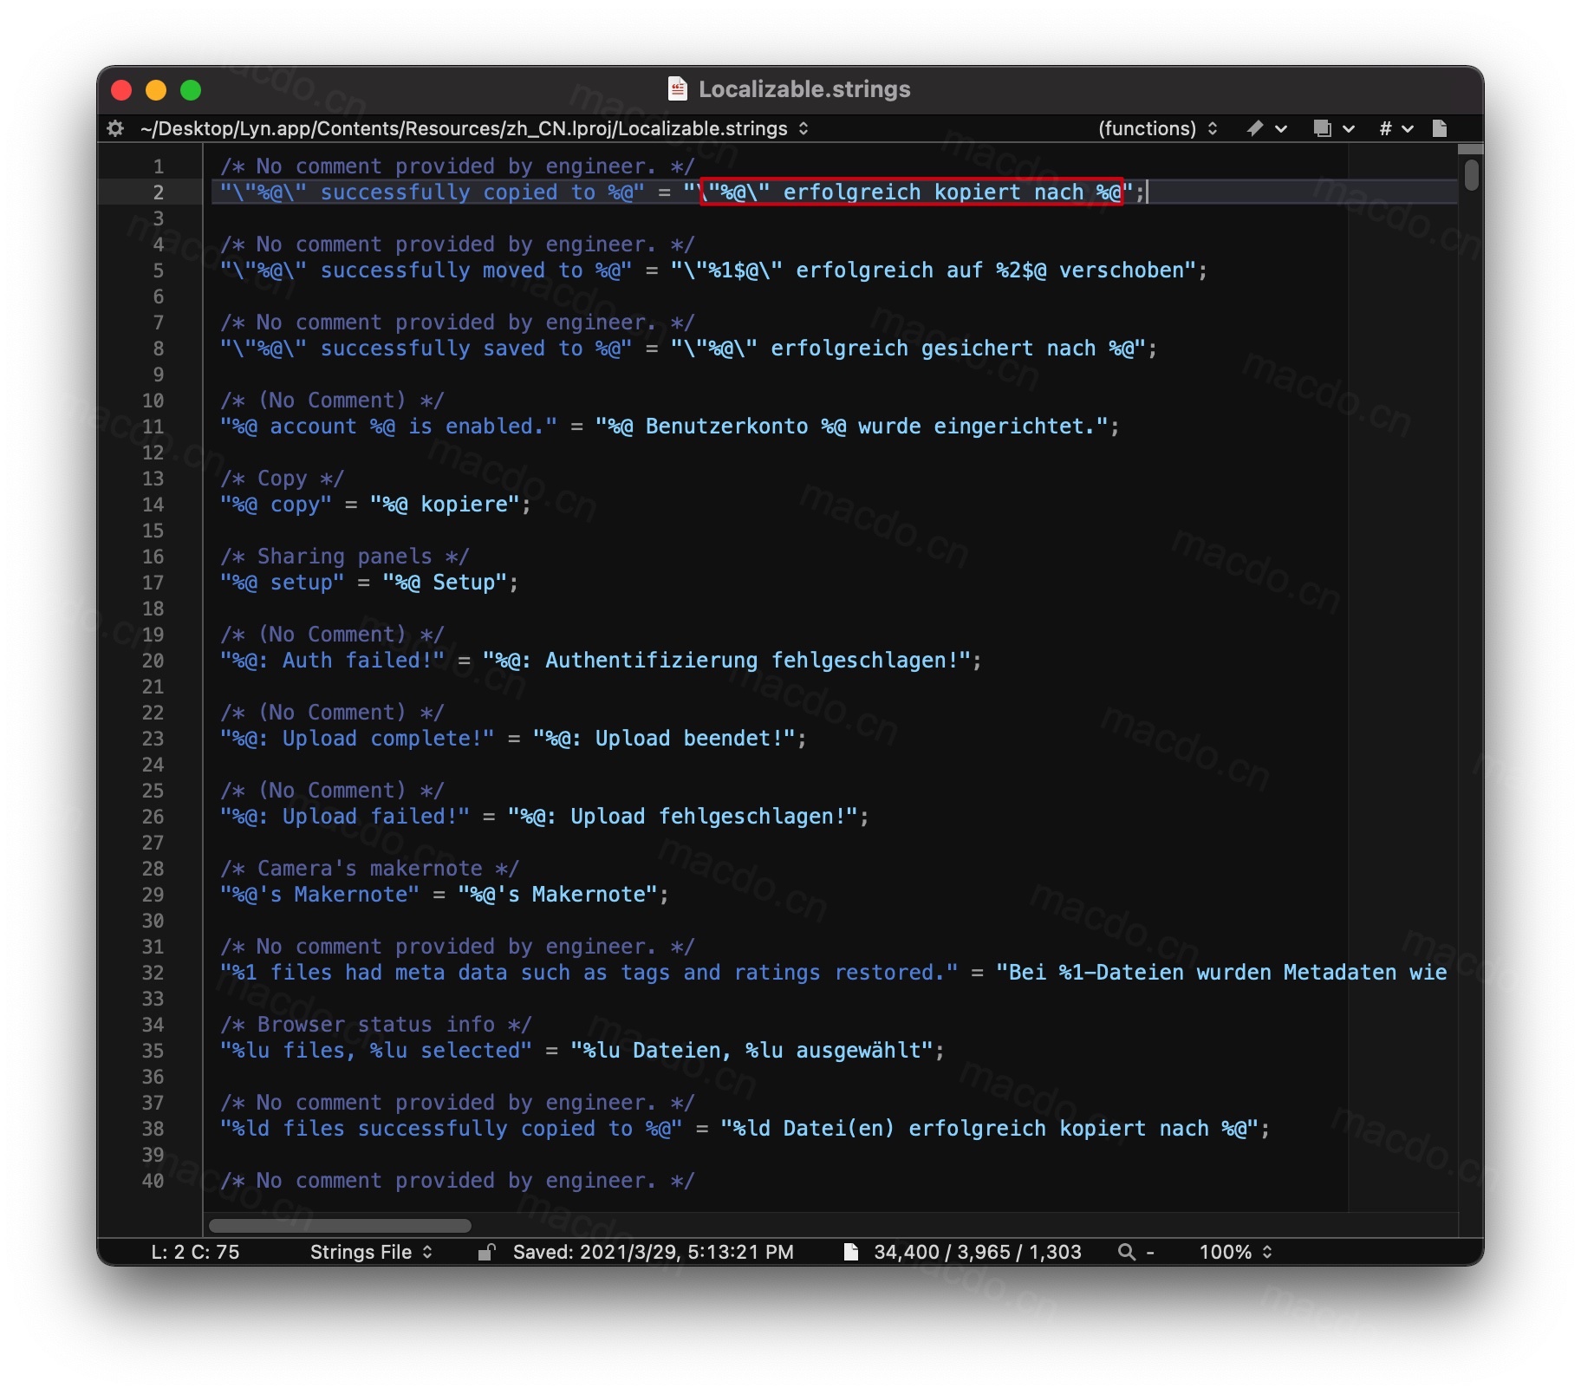This screenshot has width=1581, height=1394.
Task: Click line number 20 in the gutter
Action: click(x=153, y=661)
